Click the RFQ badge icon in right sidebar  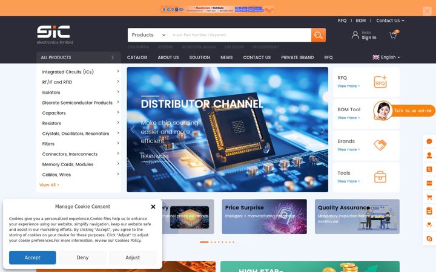click(x=429, y=183)
